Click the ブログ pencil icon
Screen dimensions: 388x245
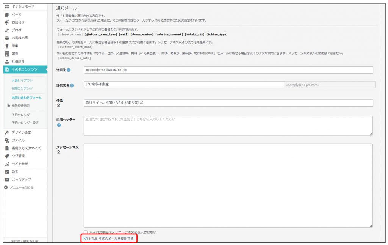pyautogui.click(x=7, y=30)
